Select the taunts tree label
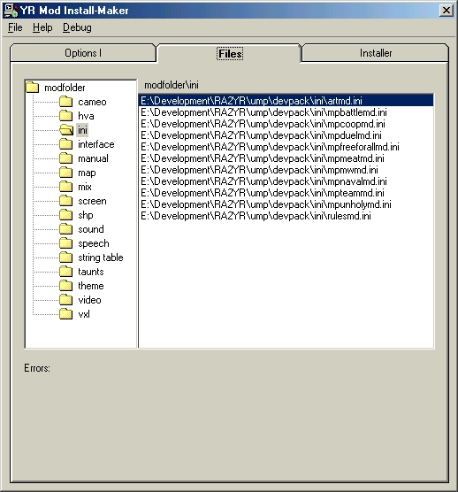The height and width of the screenshot is (492, 458). coord(91,272)
